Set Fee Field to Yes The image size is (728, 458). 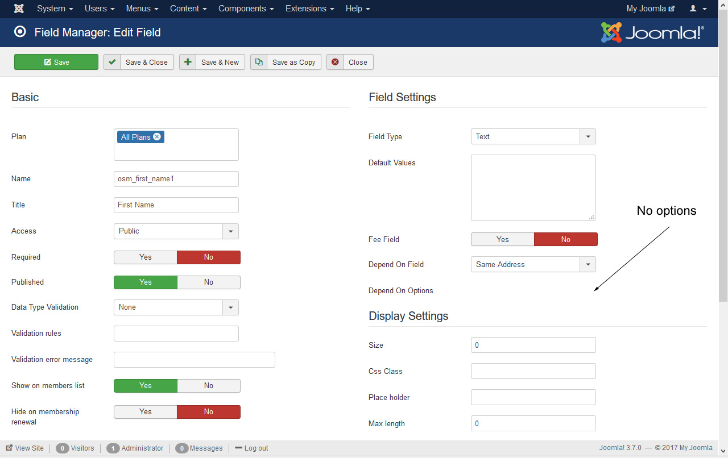pos(503,239)
